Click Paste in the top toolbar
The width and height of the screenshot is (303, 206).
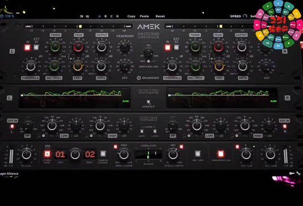tap(144, 16)
